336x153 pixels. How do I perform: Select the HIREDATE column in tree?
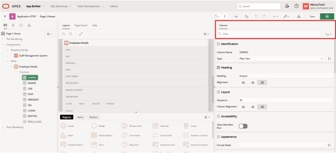click(x=33, y=99)
